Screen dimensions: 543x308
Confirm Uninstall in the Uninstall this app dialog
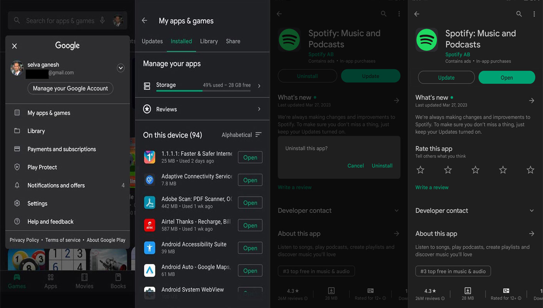point(382,166)
